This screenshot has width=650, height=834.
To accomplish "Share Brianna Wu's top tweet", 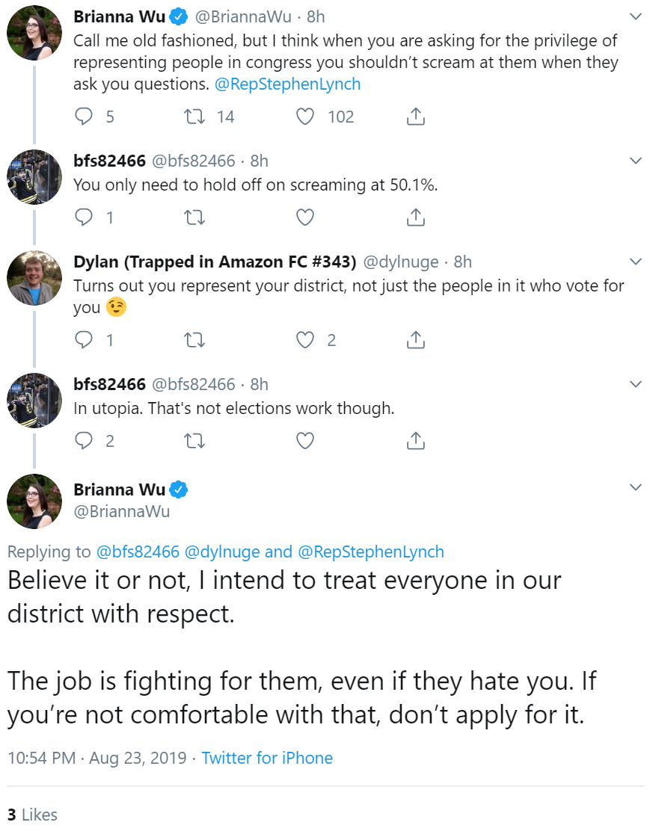I will (x=416, y=117).
